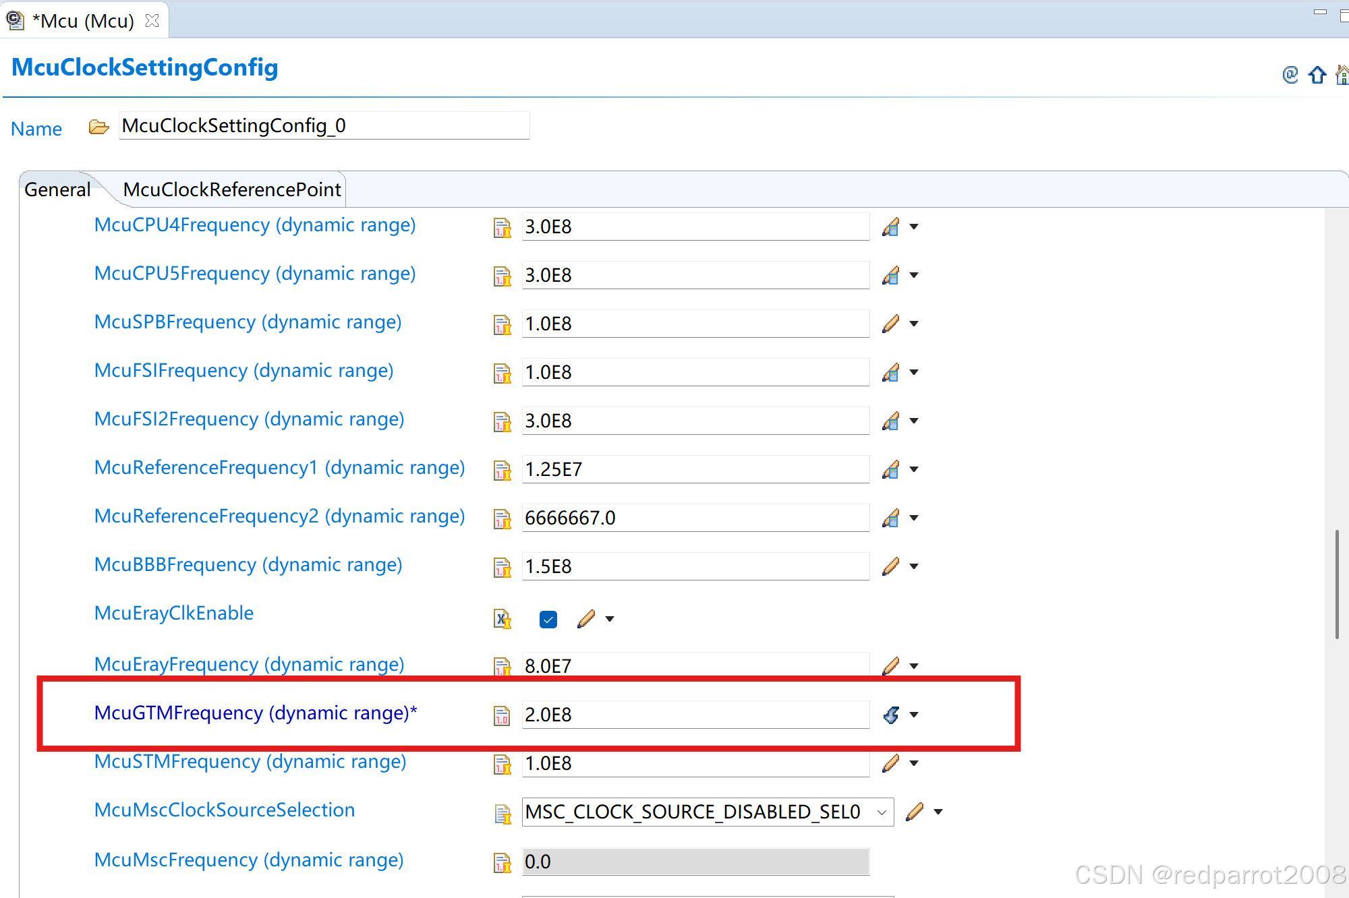Select the General tab
The height and width of the screenshot is (898, 1349).
point(57,190)
